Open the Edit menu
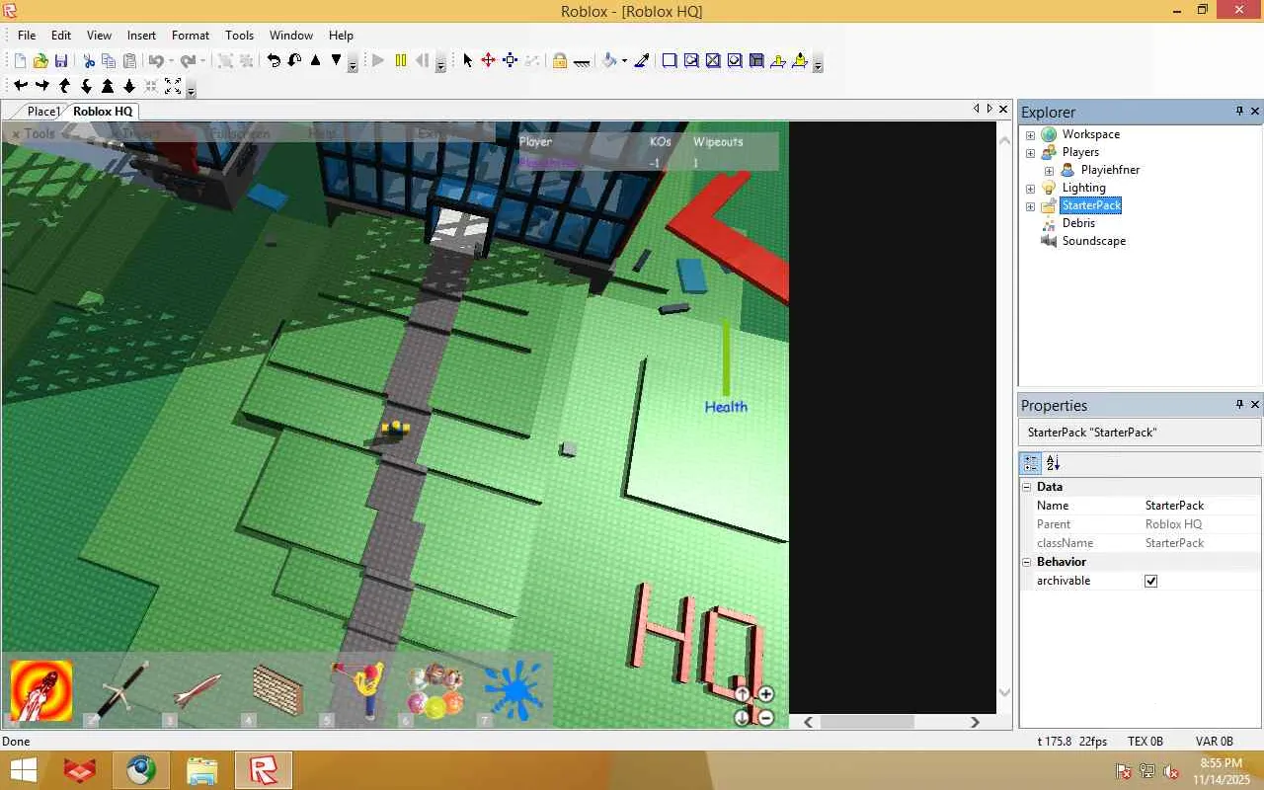 [x=61, y=35]
